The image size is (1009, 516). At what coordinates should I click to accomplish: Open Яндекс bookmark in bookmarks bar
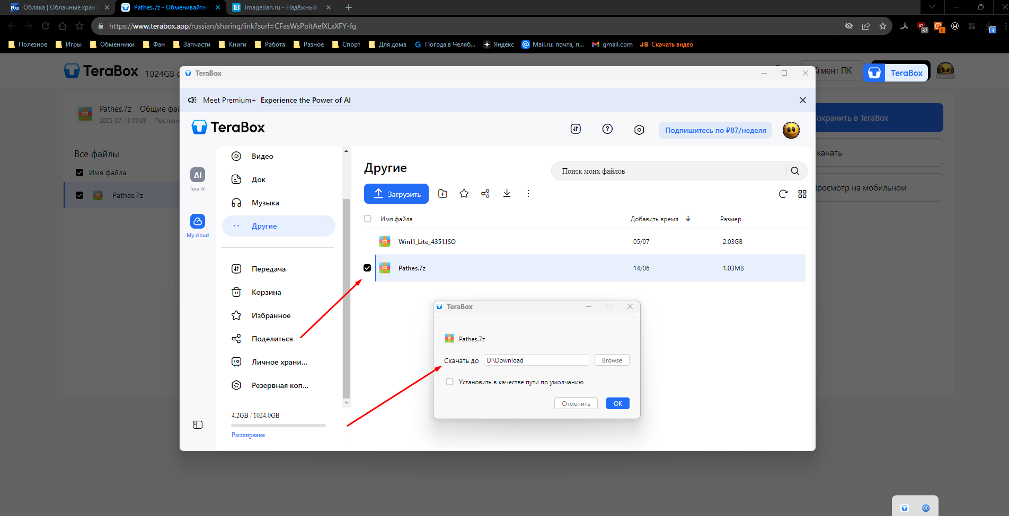click(x=498, y=44)
